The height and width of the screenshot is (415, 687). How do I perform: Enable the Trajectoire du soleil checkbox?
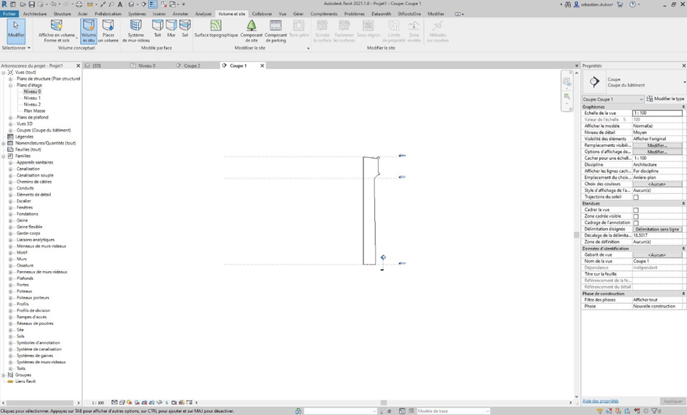point(636,197)
